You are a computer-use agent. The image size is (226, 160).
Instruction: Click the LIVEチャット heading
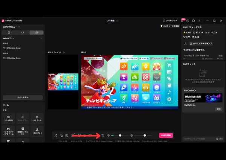(189, 64)
